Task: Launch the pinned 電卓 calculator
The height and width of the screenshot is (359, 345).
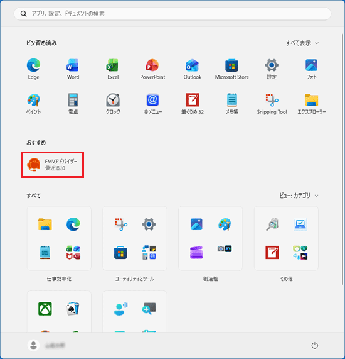Action: click(73, 104)
